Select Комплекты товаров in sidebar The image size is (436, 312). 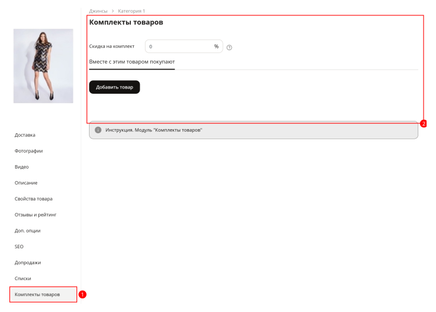click(x=43, y=294)
